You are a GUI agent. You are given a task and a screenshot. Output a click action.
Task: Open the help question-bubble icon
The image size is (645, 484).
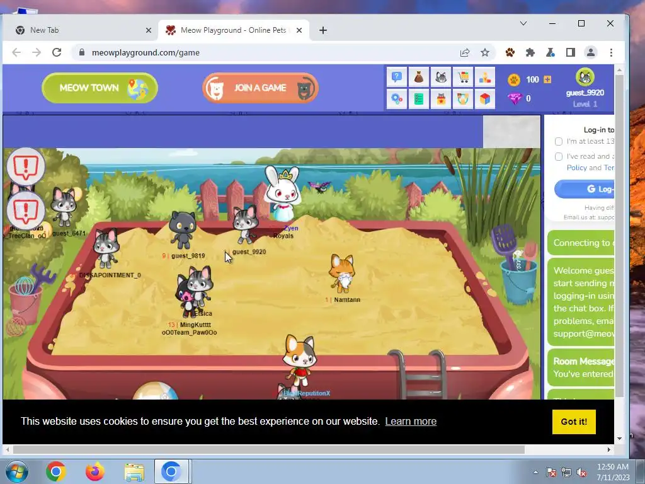tap(397, 77)
